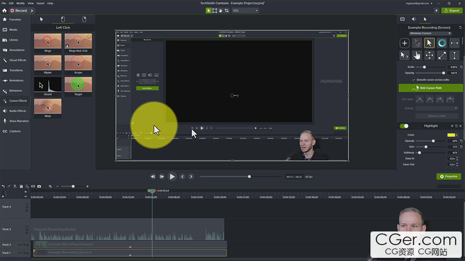The height and width of the screenshot is (261, 465).
Task: Add a custom cursor image
Action: pyautogui.click(x=405, y=43)
